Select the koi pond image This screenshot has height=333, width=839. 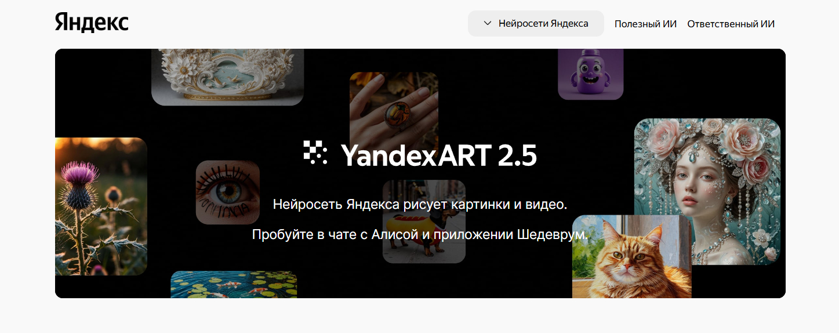click(234, 284)
